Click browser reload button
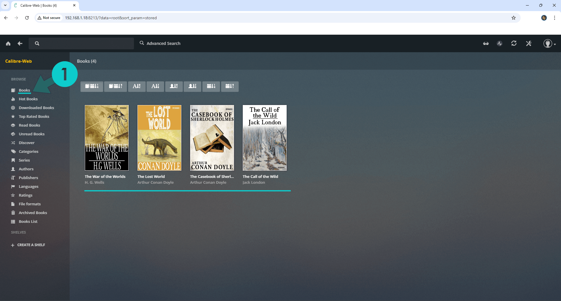The width and height of the screenshot is (561, 301). 27,18
